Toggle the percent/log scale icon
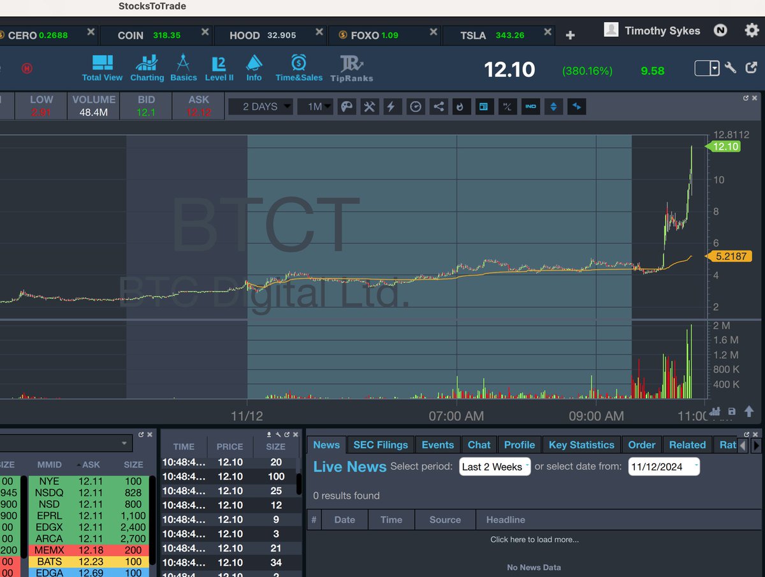The height and width of the screenshot is (577, 765). coord(507,107)
